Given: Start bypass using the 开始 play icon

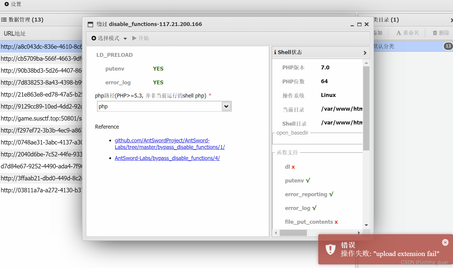Looking at the screenshot, I should click(135, 38).
